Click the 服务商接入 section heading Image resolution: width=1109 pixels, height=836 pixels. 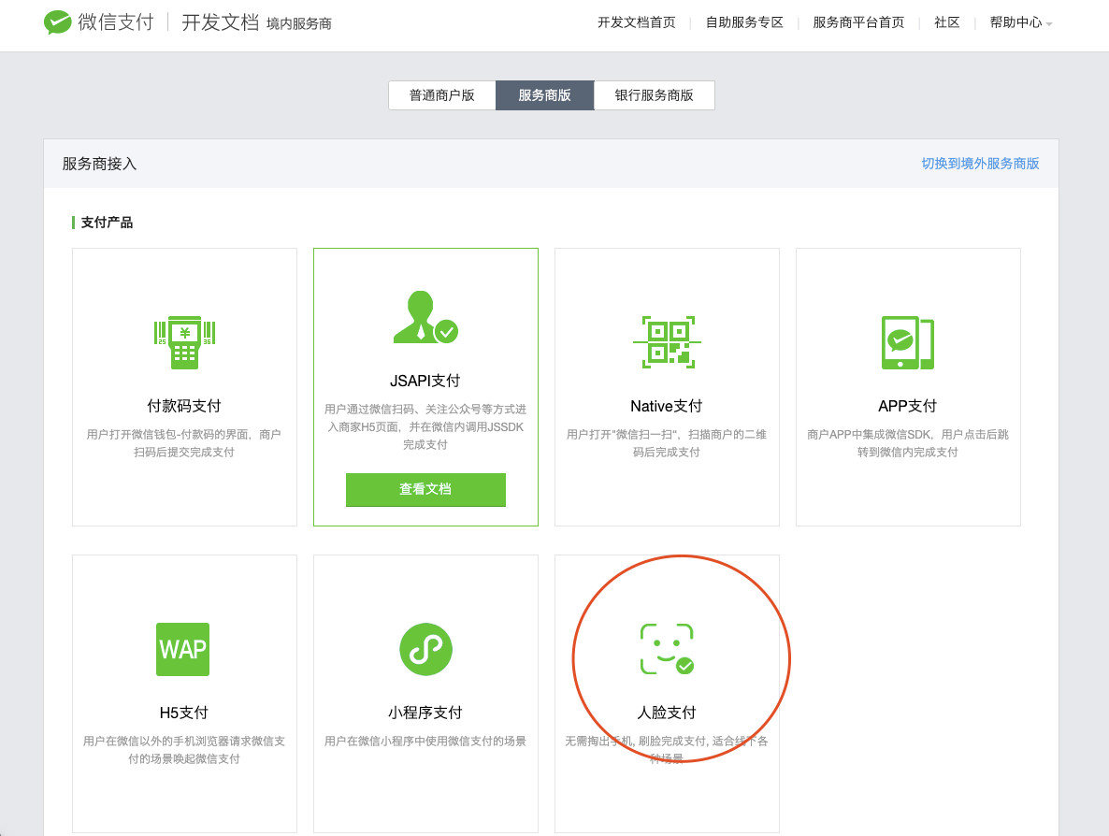point(100,164)
